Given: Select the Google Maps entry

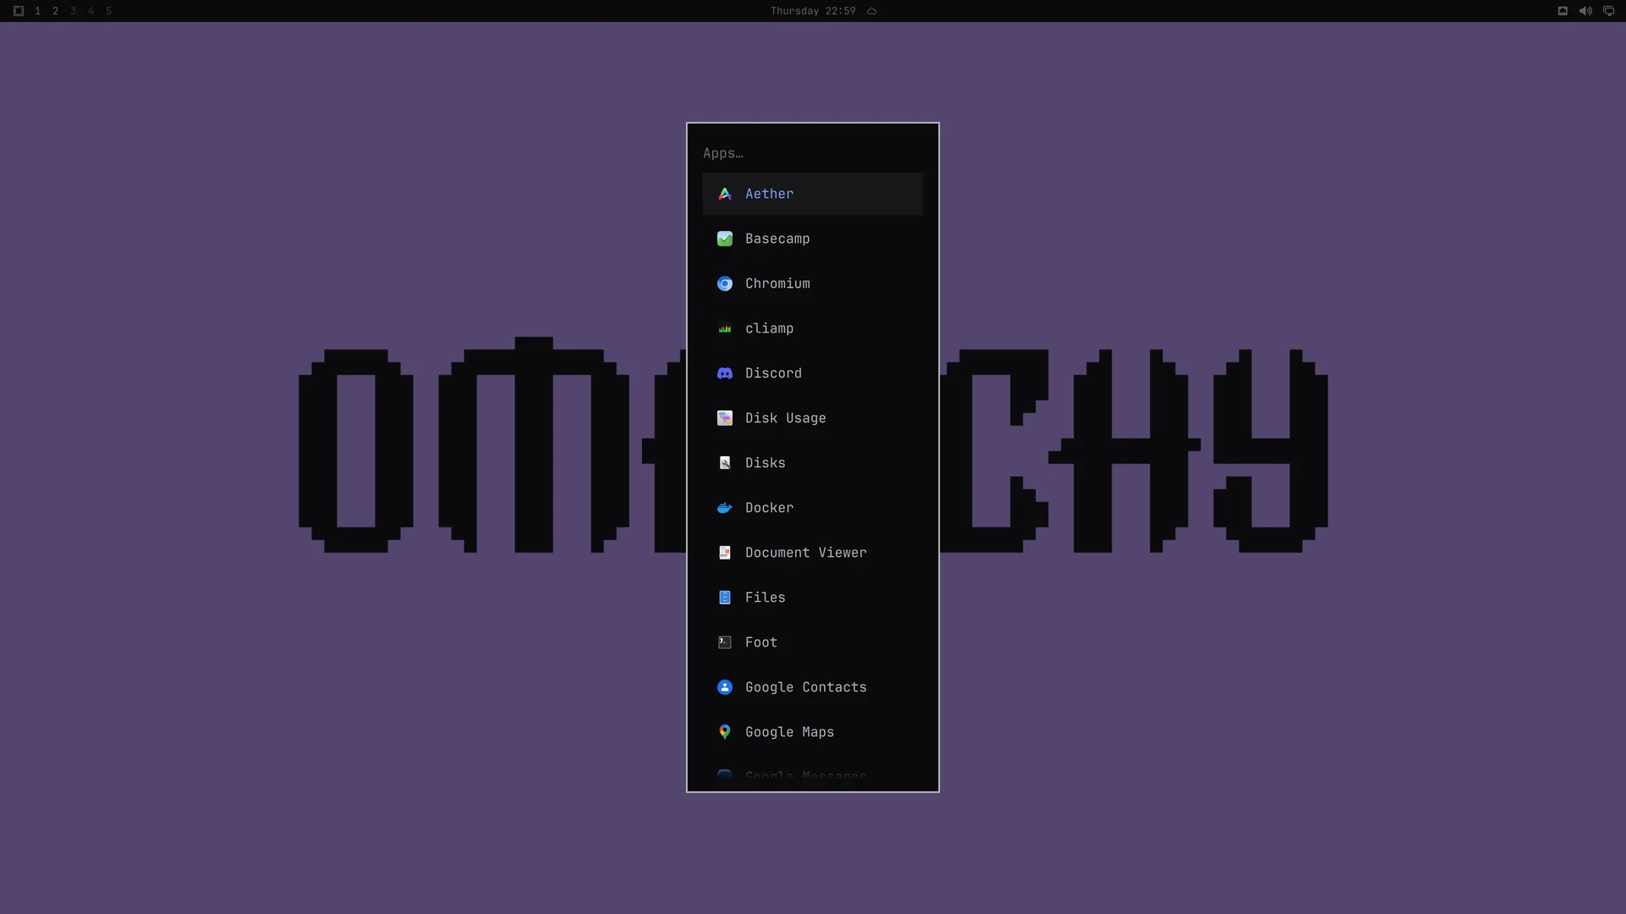Looking at the screenshot, I should pos(812,732).
